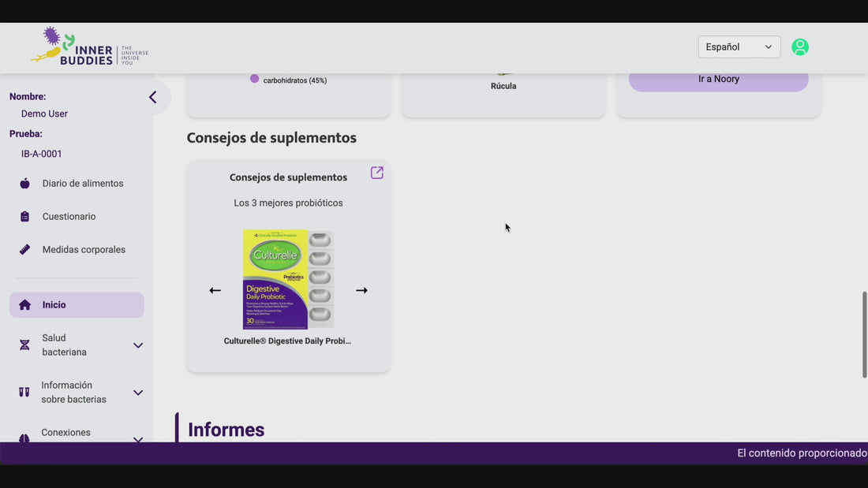
Task: Collapse the sidebar with the left chevron
Action: (x=152, y=97)
